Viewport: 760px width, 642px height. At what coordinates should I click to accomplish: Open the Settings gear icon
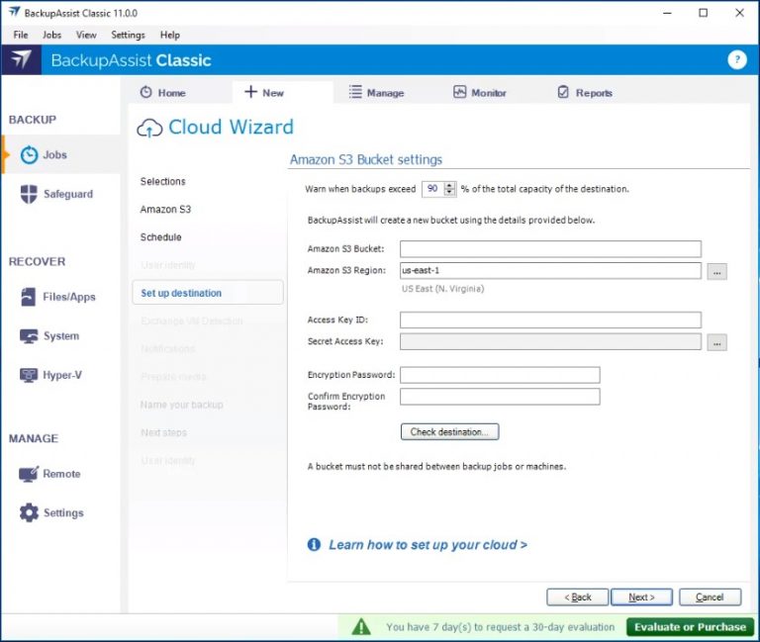29,513
